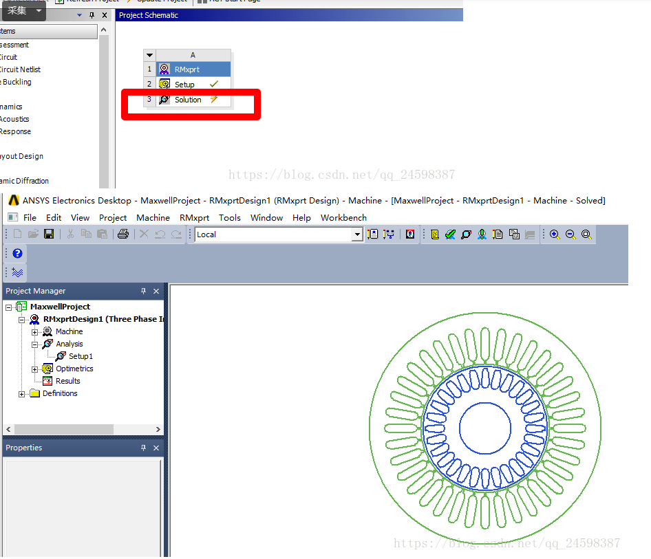Click the red Q toolbar icon
651x559 pixels.
[x=410, y=234]
